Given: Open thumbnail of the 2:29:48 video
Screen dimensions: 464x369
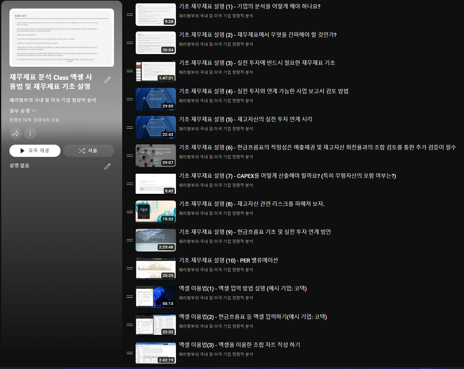Looking at the screenshot, I should tap(156, 240).
